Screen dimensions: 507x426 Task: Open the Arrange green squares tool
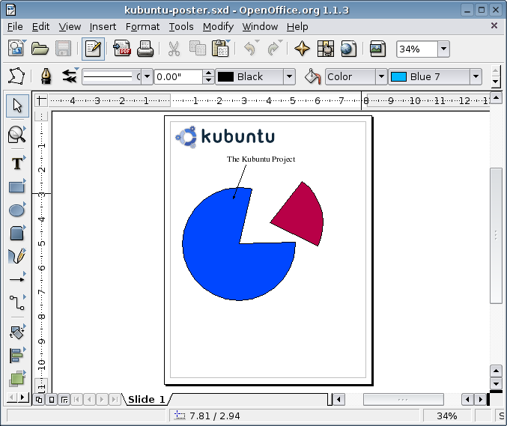coord(16,378)
